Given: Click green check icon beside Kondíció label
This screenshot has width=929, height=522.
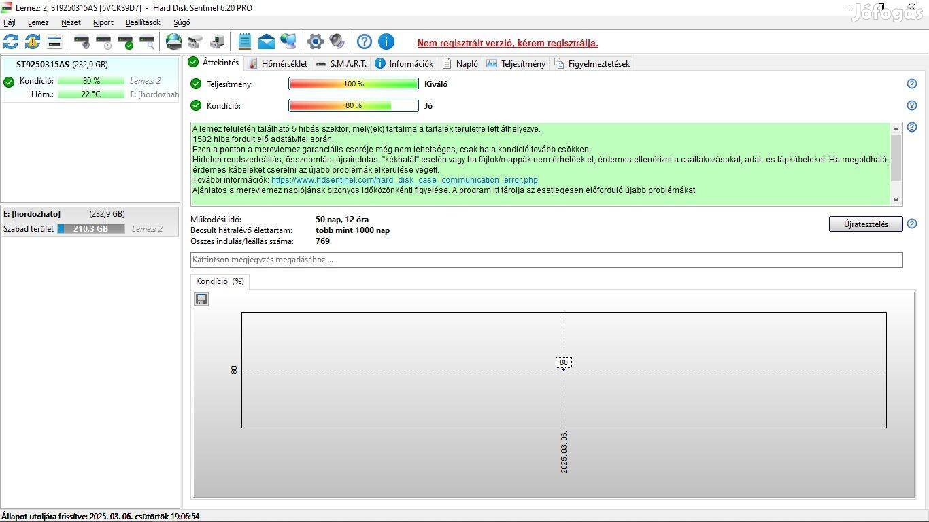Looking at the screenshot, I should [x=196, y=105].
